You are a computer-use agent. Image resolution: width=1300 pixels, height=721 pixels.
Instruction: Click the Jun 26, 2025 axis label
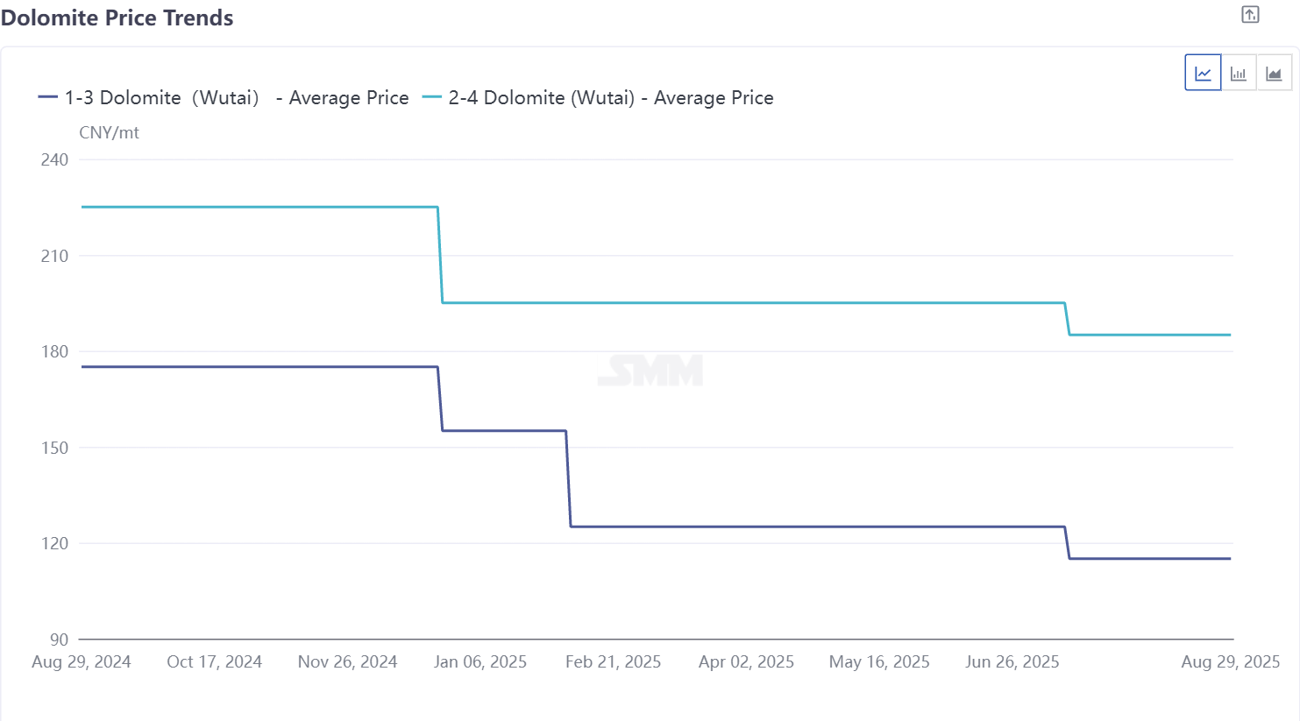click(x=1012, y=662)
